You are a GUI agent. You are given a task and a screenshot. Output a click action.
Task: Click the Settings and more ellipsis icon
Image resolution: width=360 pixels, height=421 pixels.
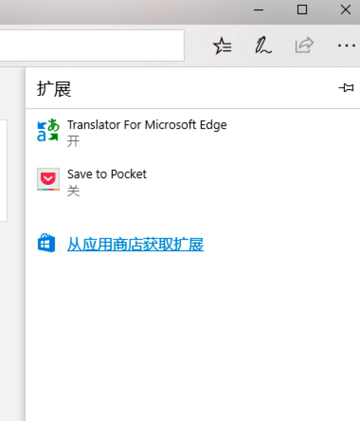346,46
